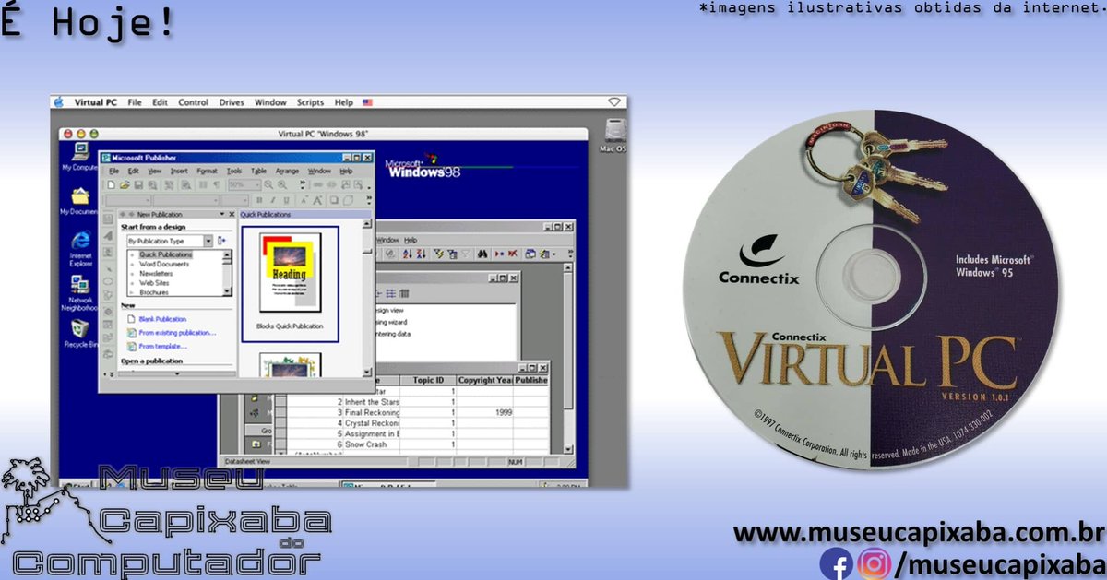Expand the Publisher standard toolbar overflow chevron
The height and width of the screenshot is (580, 1107).
303,185
